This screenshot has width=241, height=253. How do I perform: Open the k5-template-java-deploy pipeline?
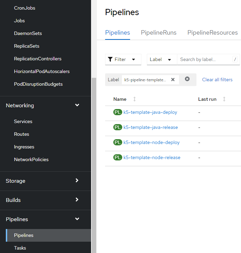(x=150, y=112)
